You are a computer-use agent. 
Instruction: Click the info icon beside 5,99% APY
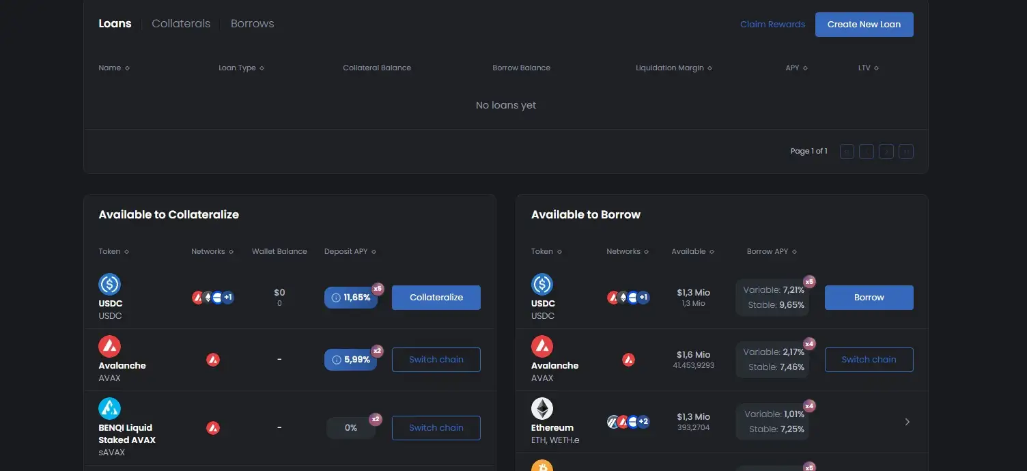coord(336,360)
